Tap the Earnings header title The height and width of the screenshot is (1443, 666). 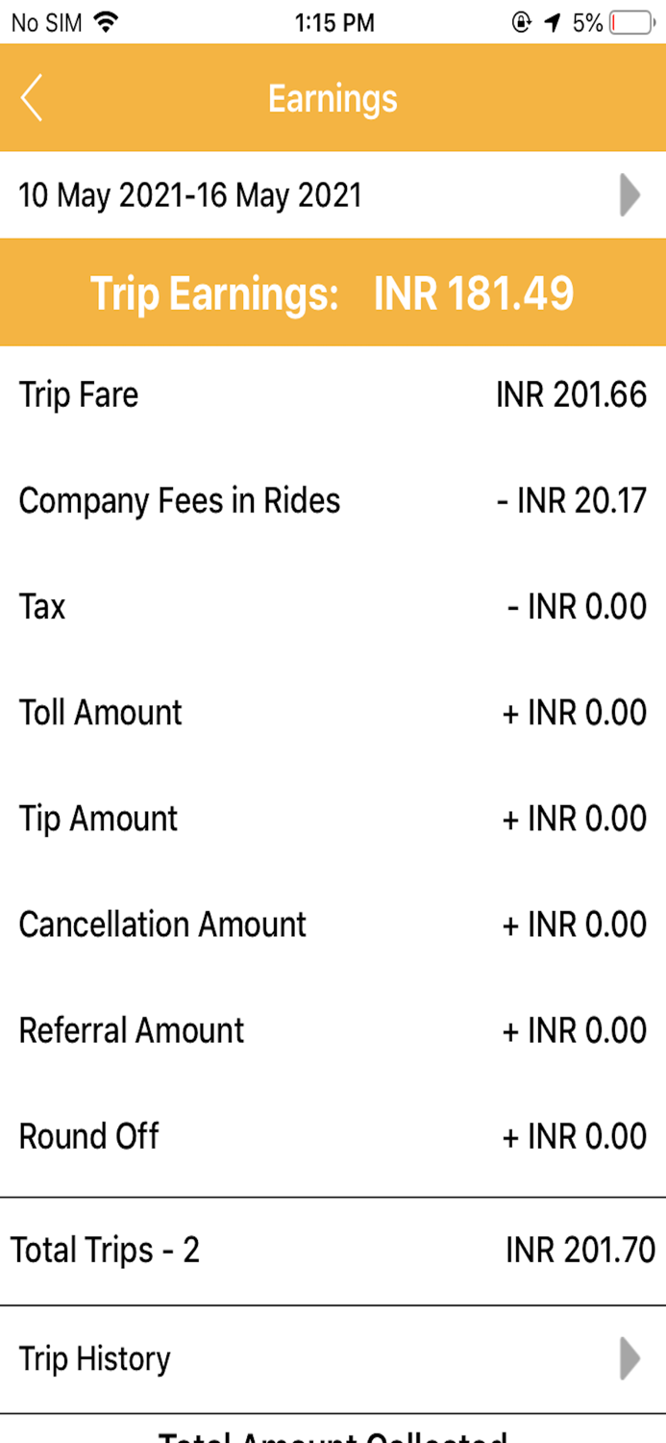pos(333,98)
